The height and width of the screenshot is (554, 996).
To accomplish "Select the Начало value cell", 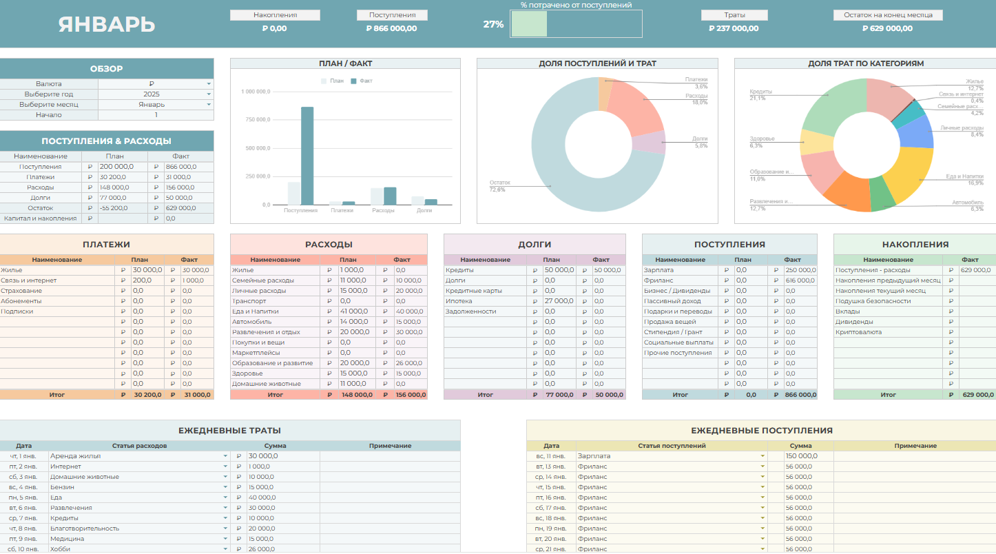I will coord(156,115).
